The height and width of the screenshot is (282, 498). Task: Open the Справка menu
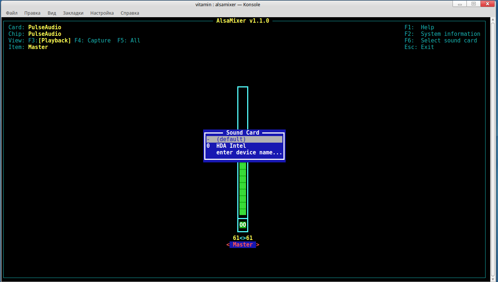[130, 13]
